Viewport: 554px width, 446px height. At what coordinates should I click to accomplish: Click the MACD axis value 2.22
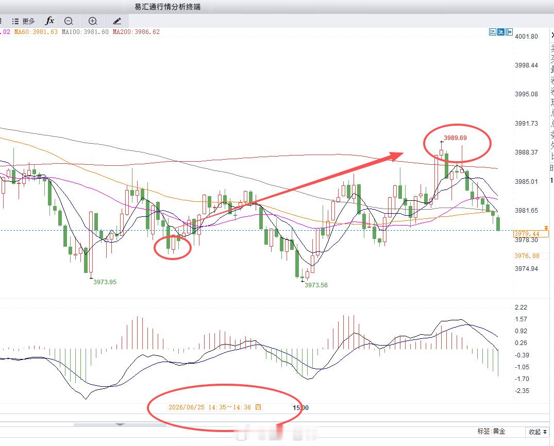(521, 307)
